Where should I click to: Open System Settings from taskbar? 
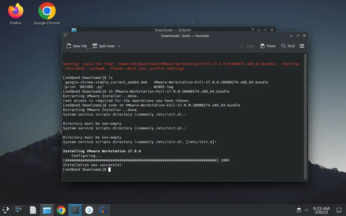pyautogui.click(x=19, y=210)
